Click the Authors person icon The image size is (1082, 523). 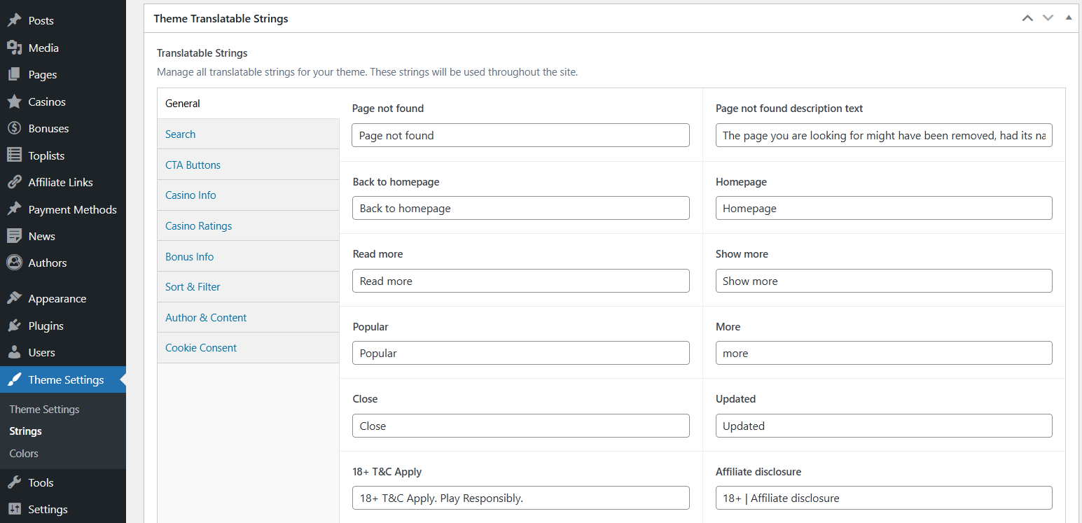pyautogui.click(x=14, y=263)
